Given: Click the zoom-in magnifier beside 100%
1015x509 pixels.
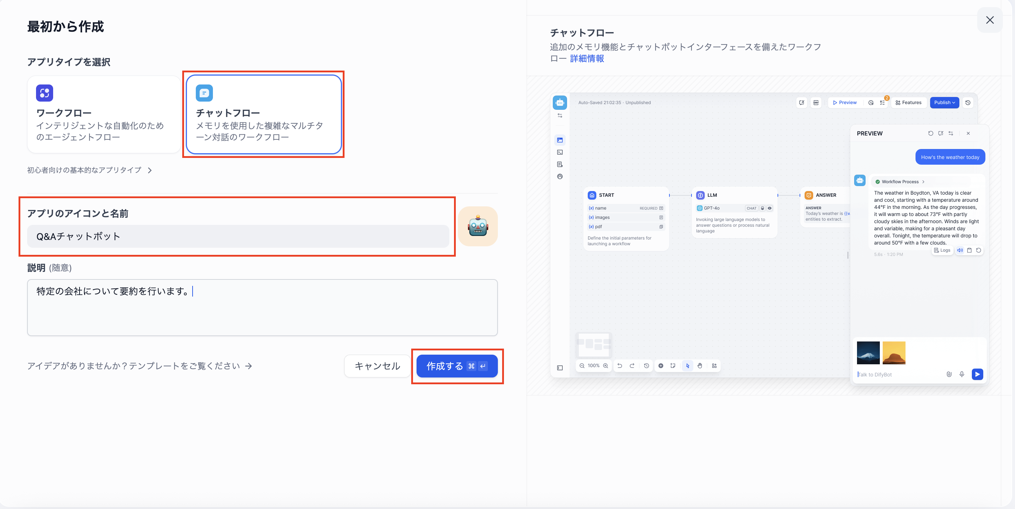Looking at the screenshot, I should pos(606,366).
